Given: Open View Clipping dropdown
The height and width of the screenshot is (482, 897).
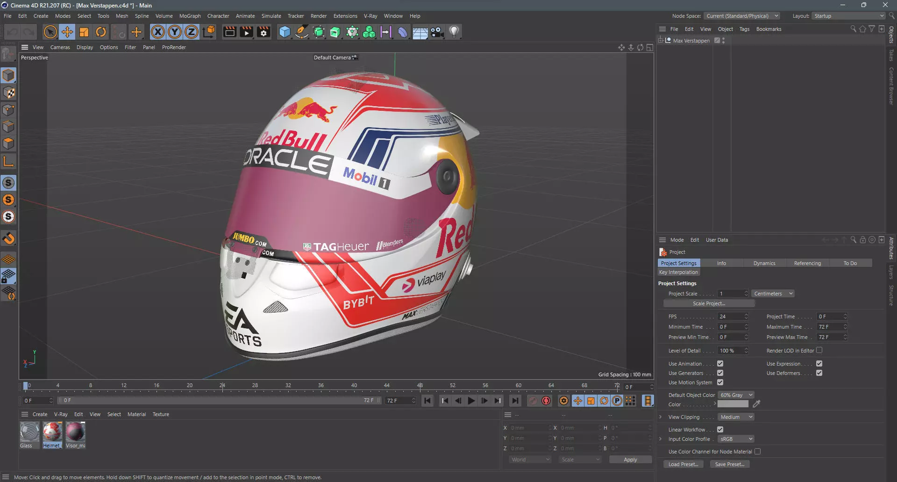Looking at the screenshot, I should coord(736,417).
